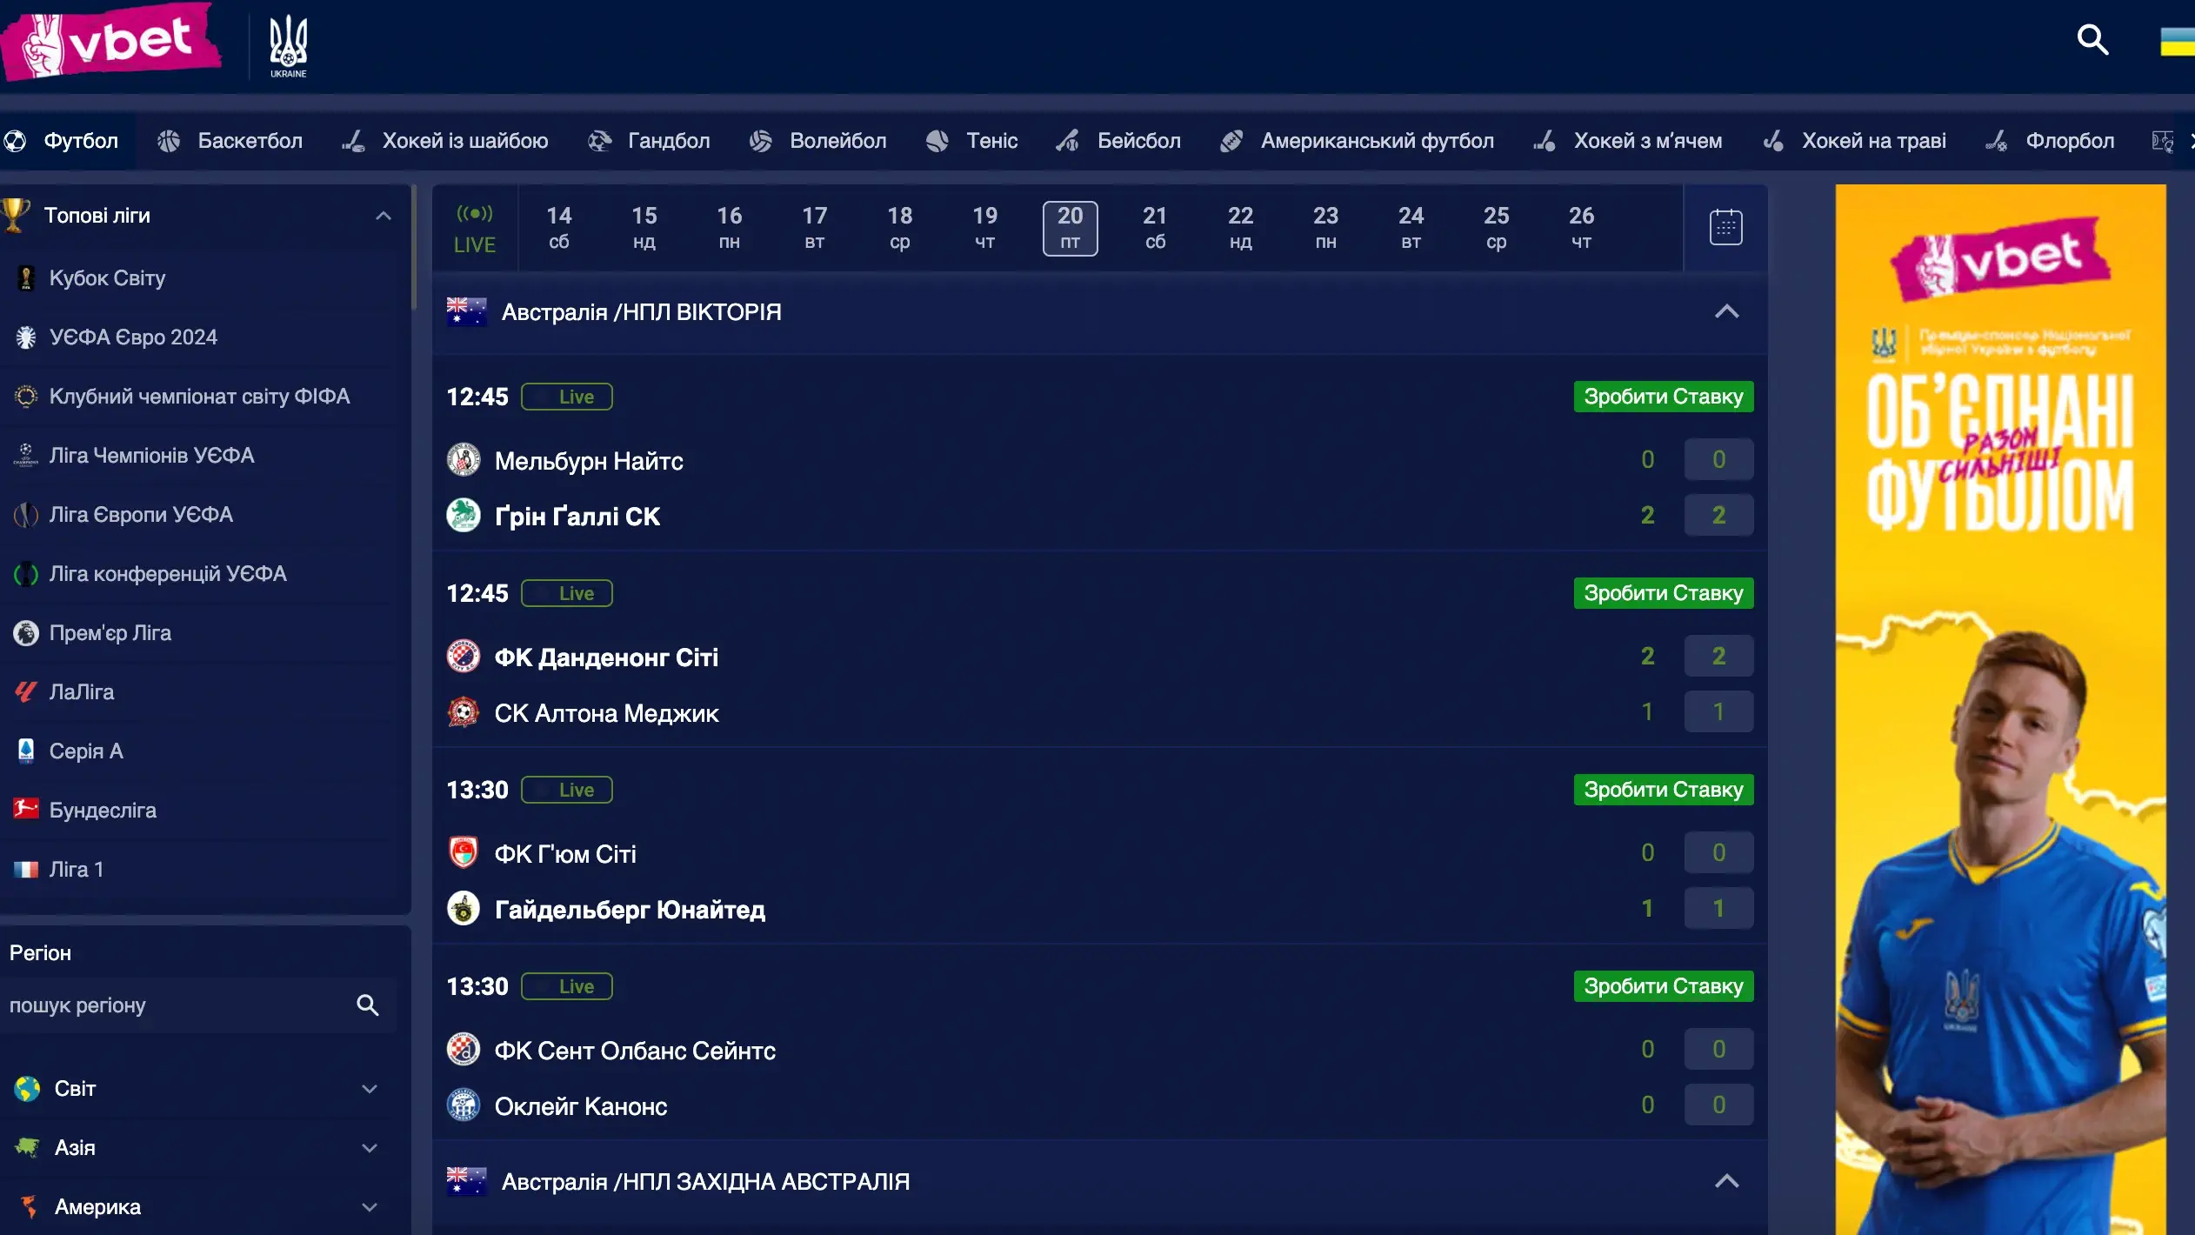Switch on Live for the Сент Олбанс Сейнтс game
Viewport: 2195px width, 1235px height.
click(x=566, y=985)
